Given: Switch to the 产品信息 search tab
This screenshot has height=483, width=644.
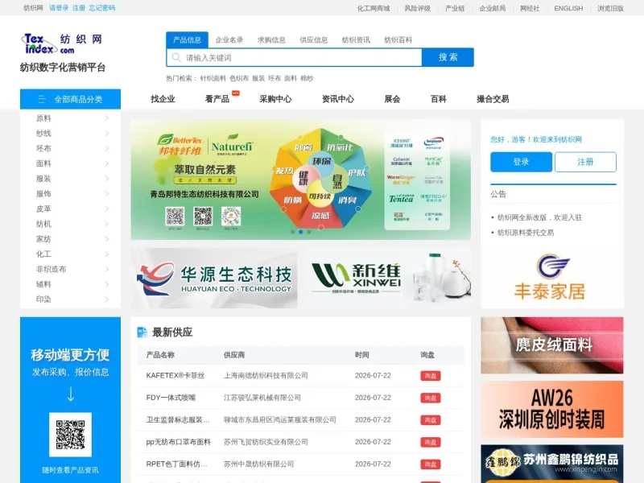Looking at the screenshot, I should pyautogui.click(x=187, y=39).
